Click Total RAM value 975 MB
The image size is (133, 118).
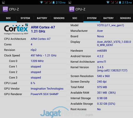tap(102, 87)
